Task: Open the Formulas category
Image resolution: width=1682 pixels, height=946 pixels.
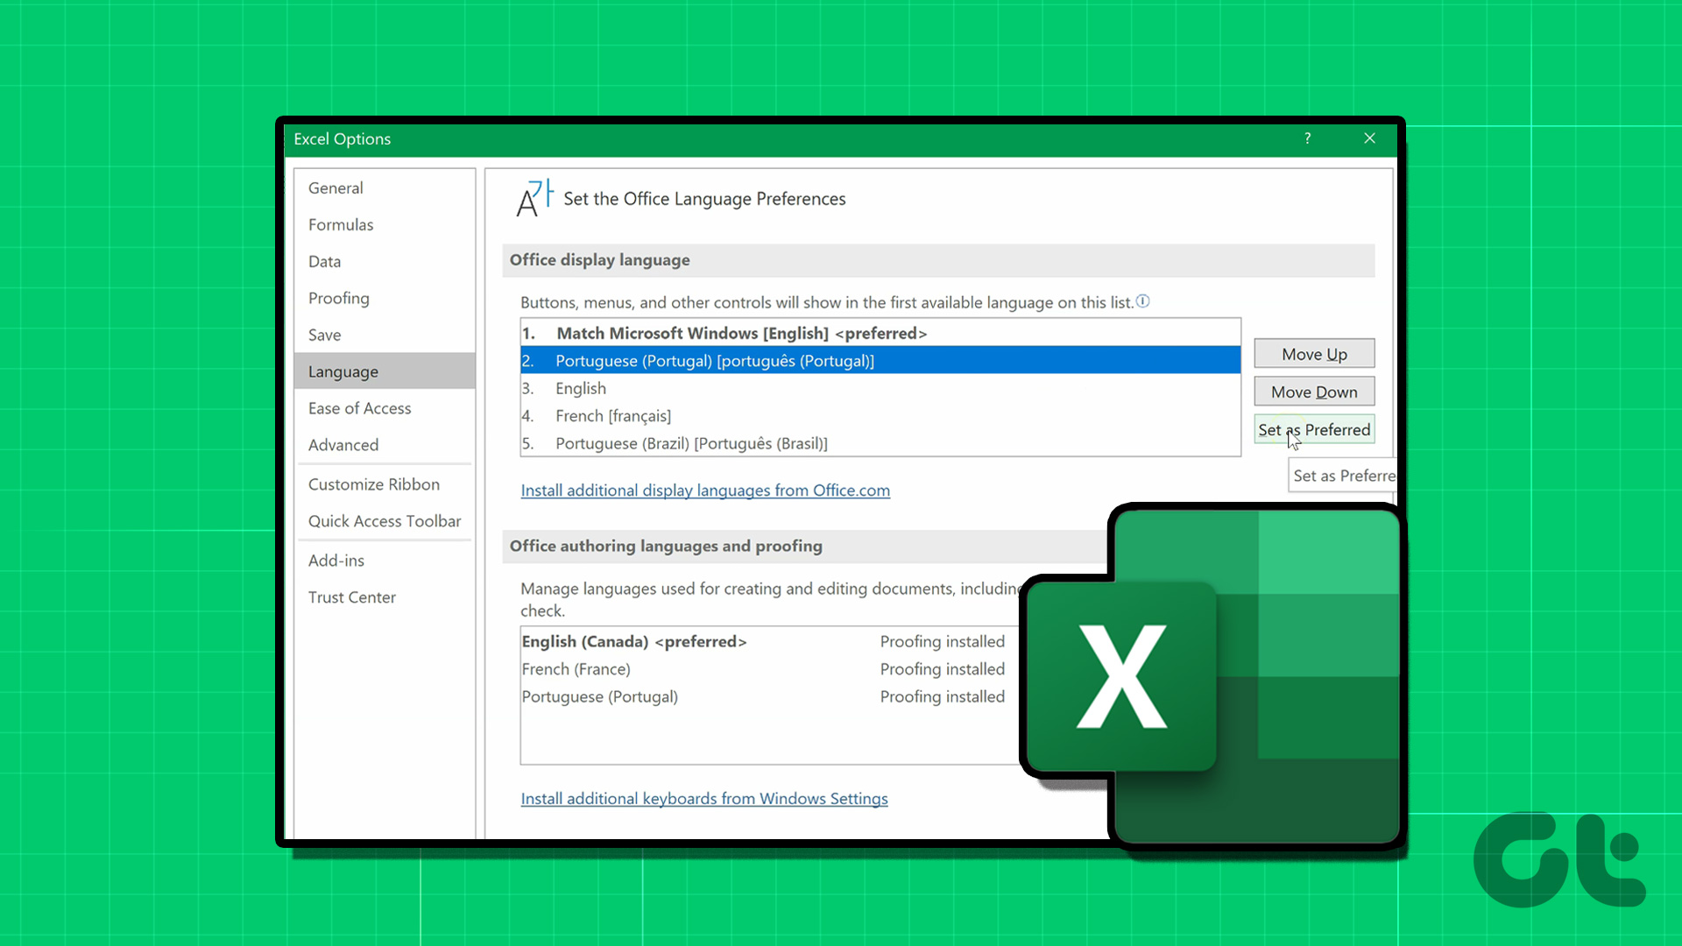Action: [x=341, y=224]
